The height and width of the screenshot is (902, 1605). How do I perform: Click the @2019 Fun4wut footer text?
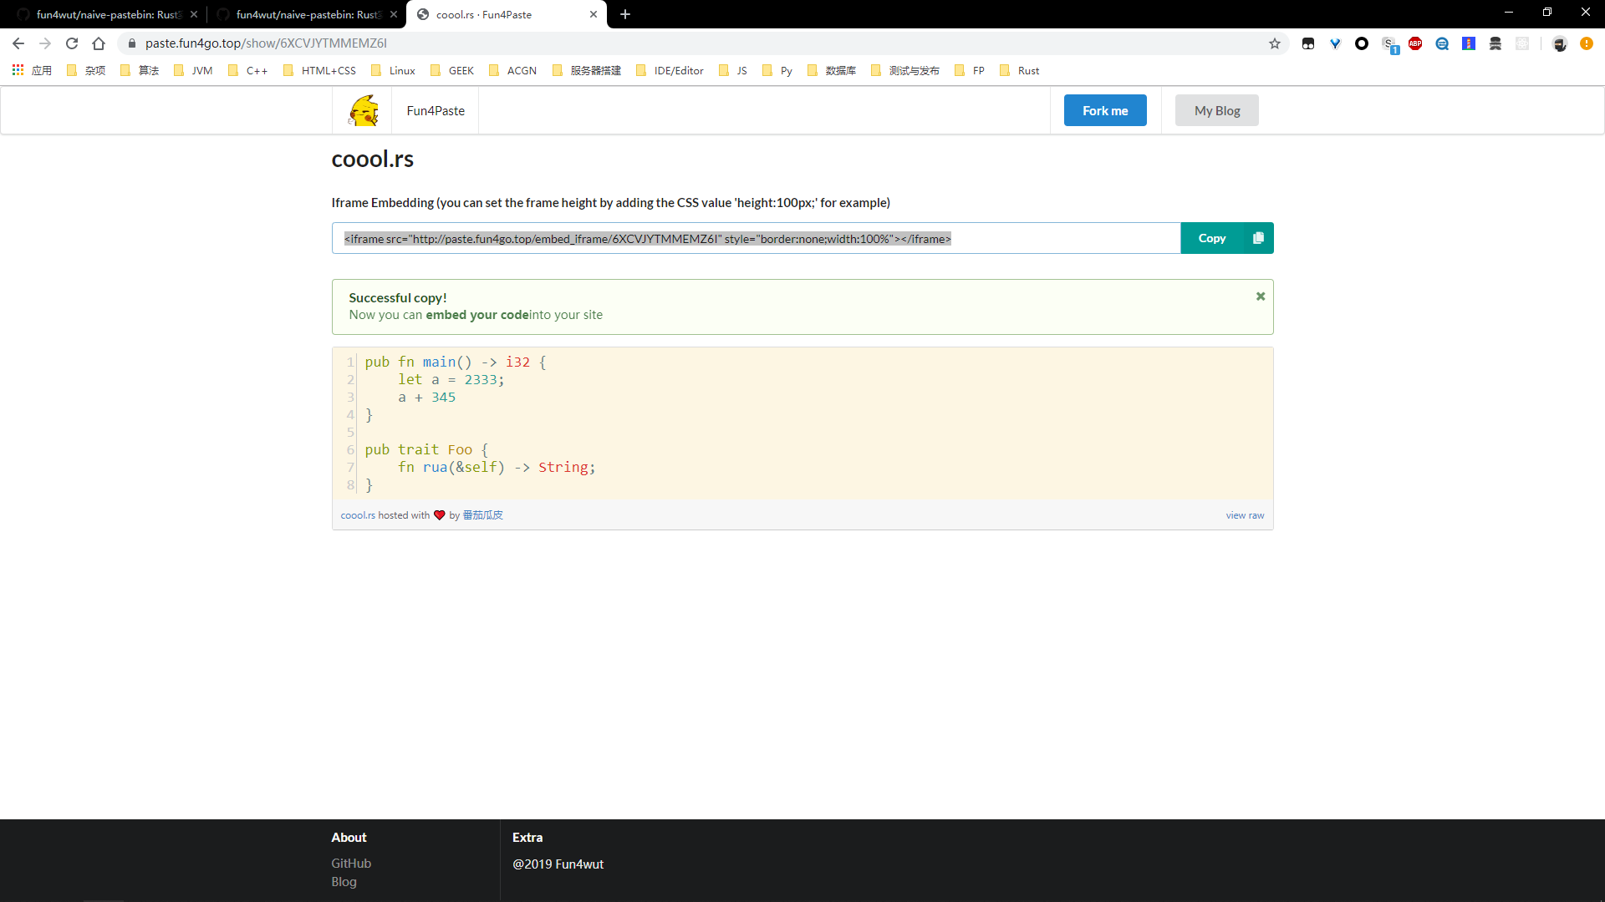point(558,864)
